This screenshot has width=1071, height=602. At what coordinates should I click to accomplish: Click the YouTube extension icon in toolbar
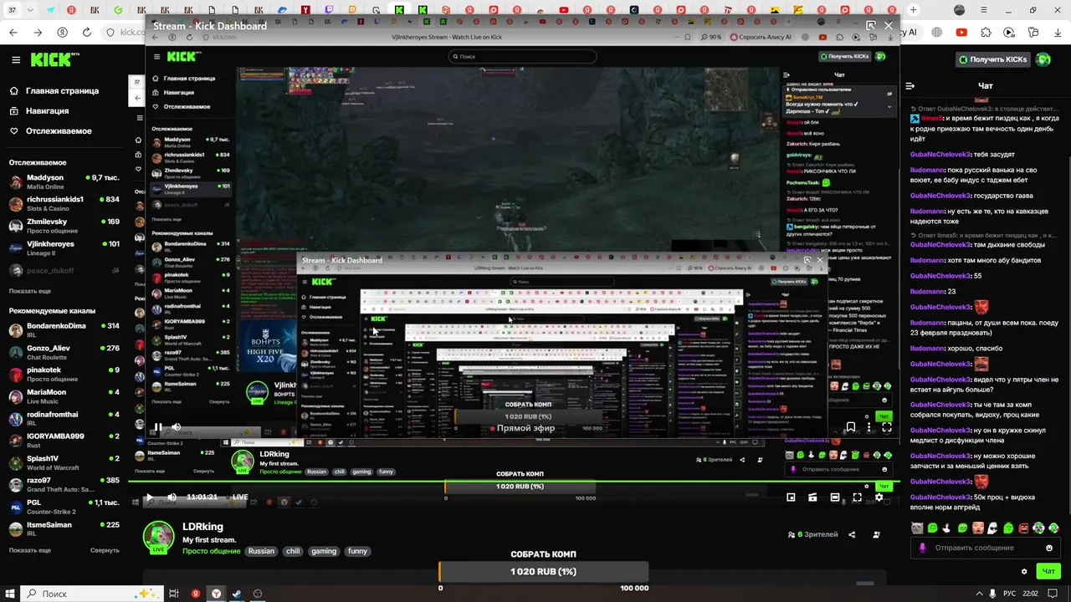point(961,33)
